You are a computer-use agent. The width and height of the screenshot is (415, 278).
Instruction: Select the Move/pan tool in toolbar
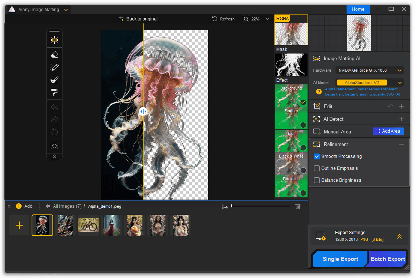(x=55, y=40)
